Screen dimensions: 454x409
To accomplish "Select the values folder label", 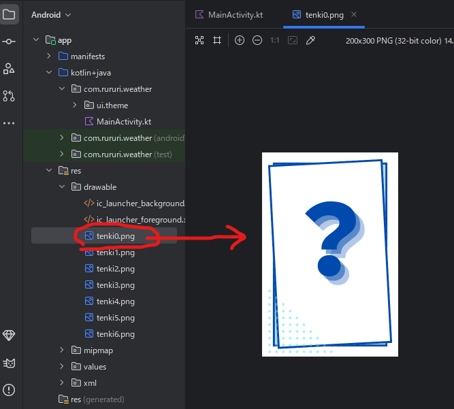I will click(95, 367).
